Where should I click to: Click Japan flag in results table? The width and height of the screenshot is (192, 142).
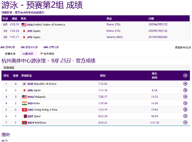24,90
